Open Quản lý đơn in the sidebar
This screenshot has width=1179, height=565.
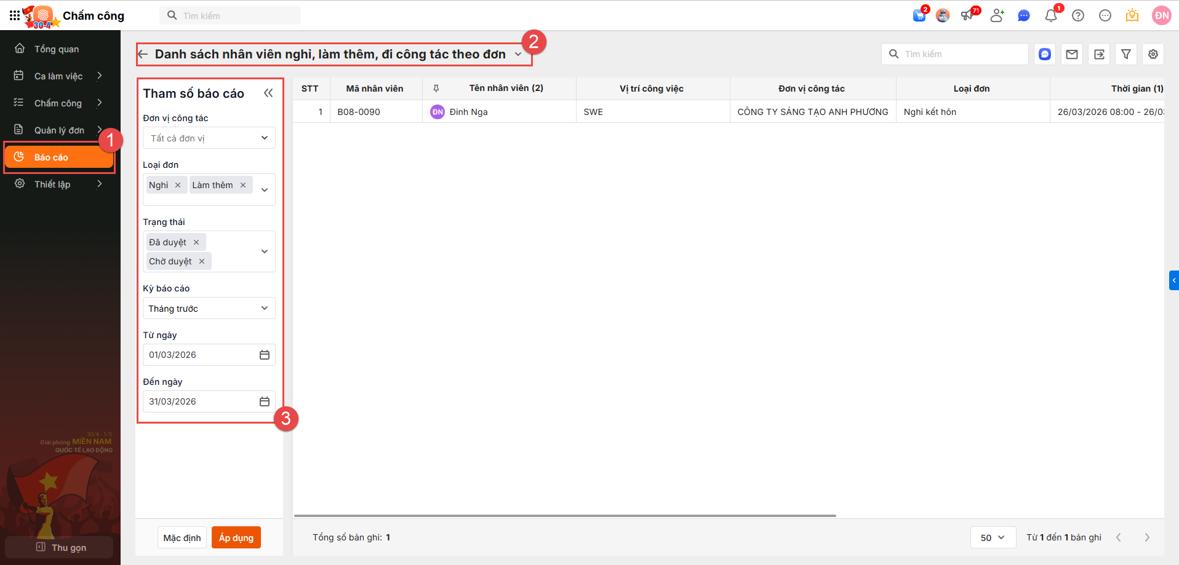click(60, 130)
